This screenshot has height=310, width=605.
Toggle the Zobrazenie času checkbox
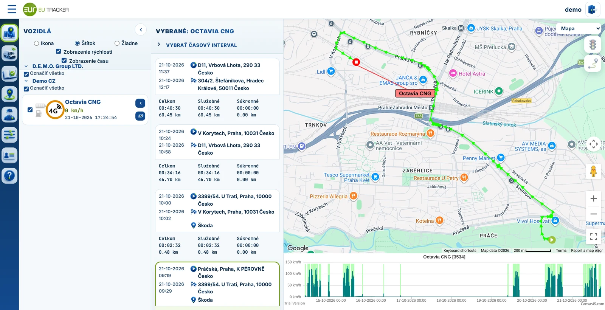pyautogui.click(x=64, y=60)
